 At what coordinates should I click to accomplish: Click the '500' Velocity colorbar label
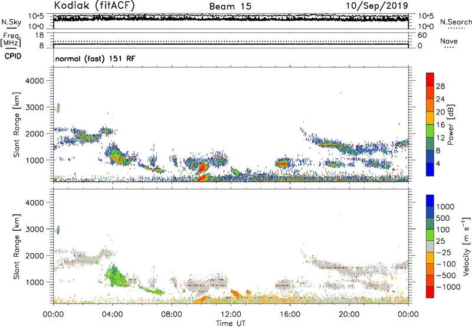point(444,218)
